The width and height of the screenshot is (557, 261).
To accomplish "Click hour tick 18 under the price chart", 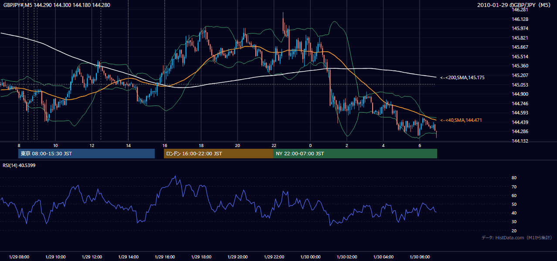I will (x=201, y=145).
